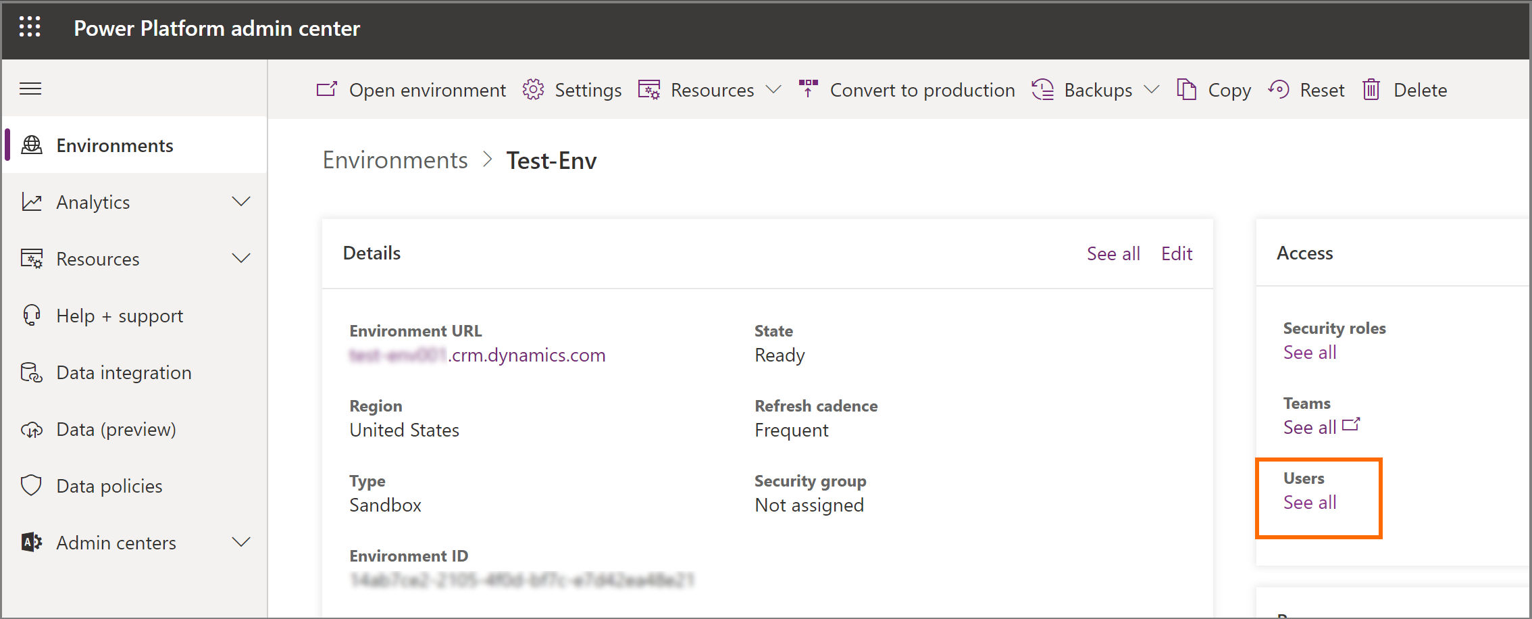Expand the Resources sidebar chevron
Viewport: 1532px width, 619px height.
point(241,258)
